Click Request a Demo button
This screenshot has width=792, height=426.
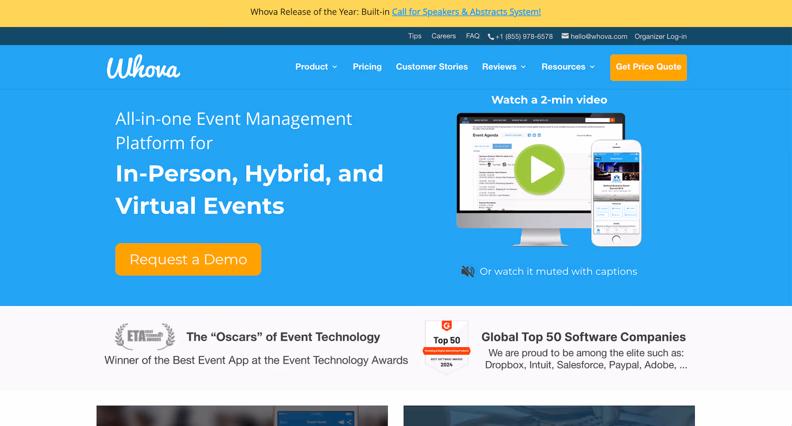pyautogui.click(x=188, y=259)
